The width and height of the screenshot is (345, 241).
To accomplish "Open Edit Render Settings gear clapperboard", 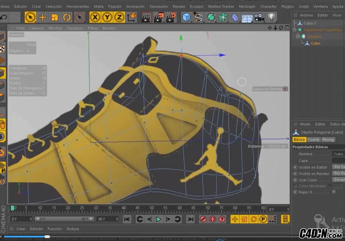I will (171, 17).
